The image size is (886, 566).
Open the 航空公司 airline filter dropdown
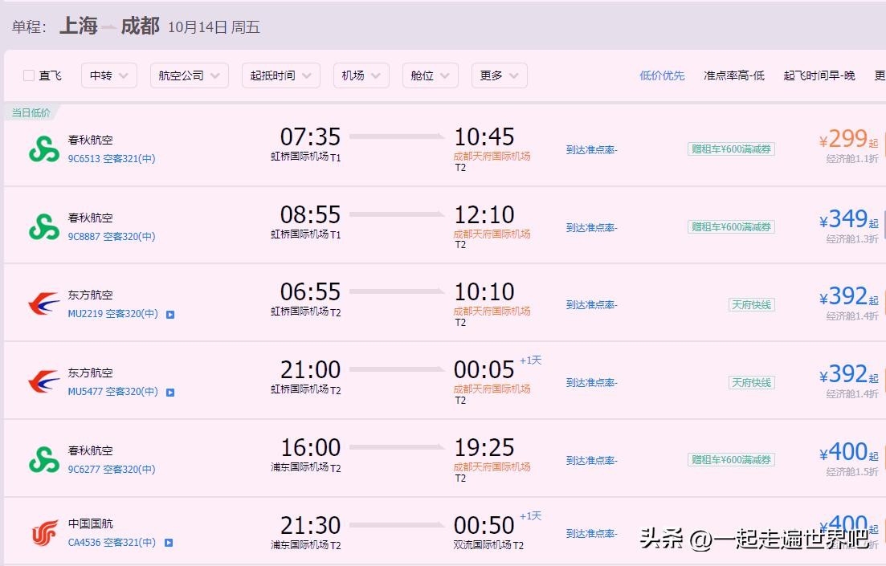click(x=189, y=75)
